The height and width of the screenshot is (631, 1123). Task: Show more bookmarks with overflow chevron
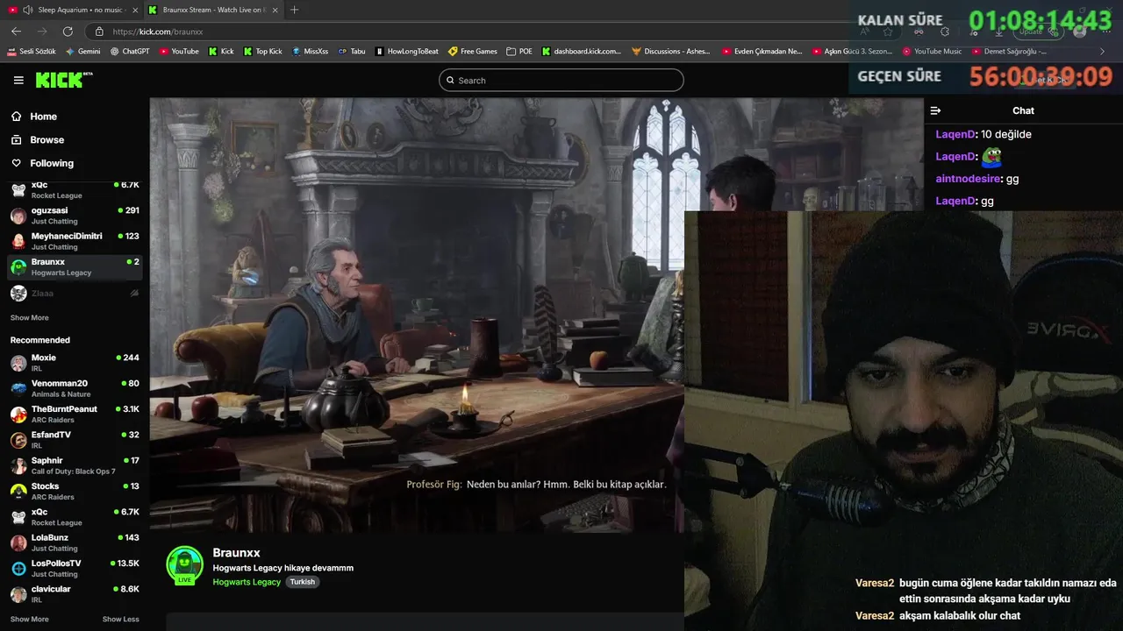tap(1102, 52)
